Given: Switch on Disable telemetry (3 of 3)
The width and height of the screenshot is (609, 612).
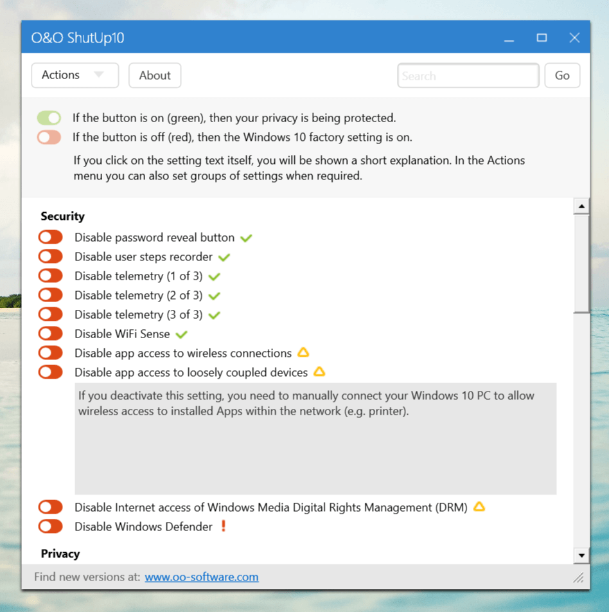Looking at the screenshot, I should (50, 314).
